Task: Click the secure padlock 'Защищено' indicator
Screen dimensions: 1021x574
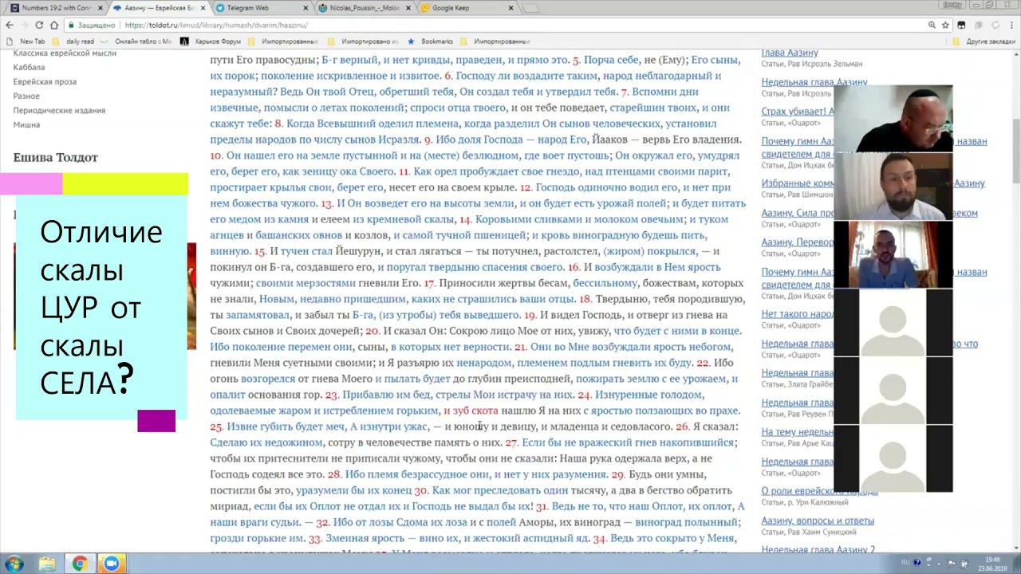Action: pyautogui.click(x=93, y=25)
